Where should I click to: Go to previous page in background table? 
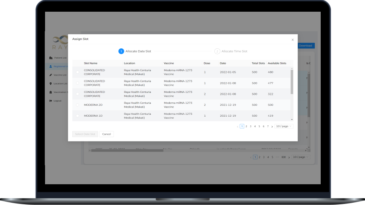251,157
